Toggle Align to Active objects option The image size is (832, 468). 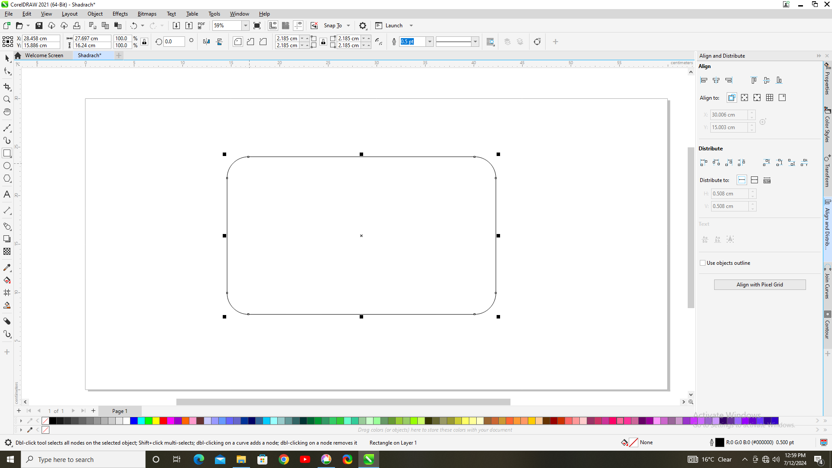[x=732, y=97]
